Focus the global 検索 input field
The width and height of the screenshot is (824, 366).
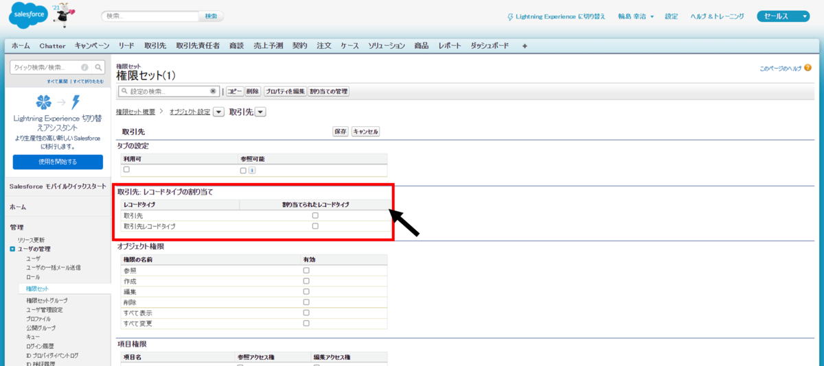pyautogui.click(x=150, y=16)
